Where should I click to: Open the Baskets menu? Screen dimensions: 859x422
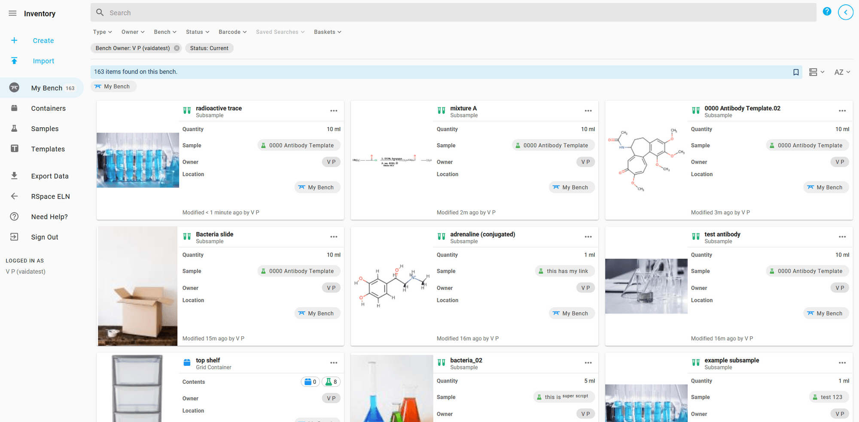pos(327,32)
